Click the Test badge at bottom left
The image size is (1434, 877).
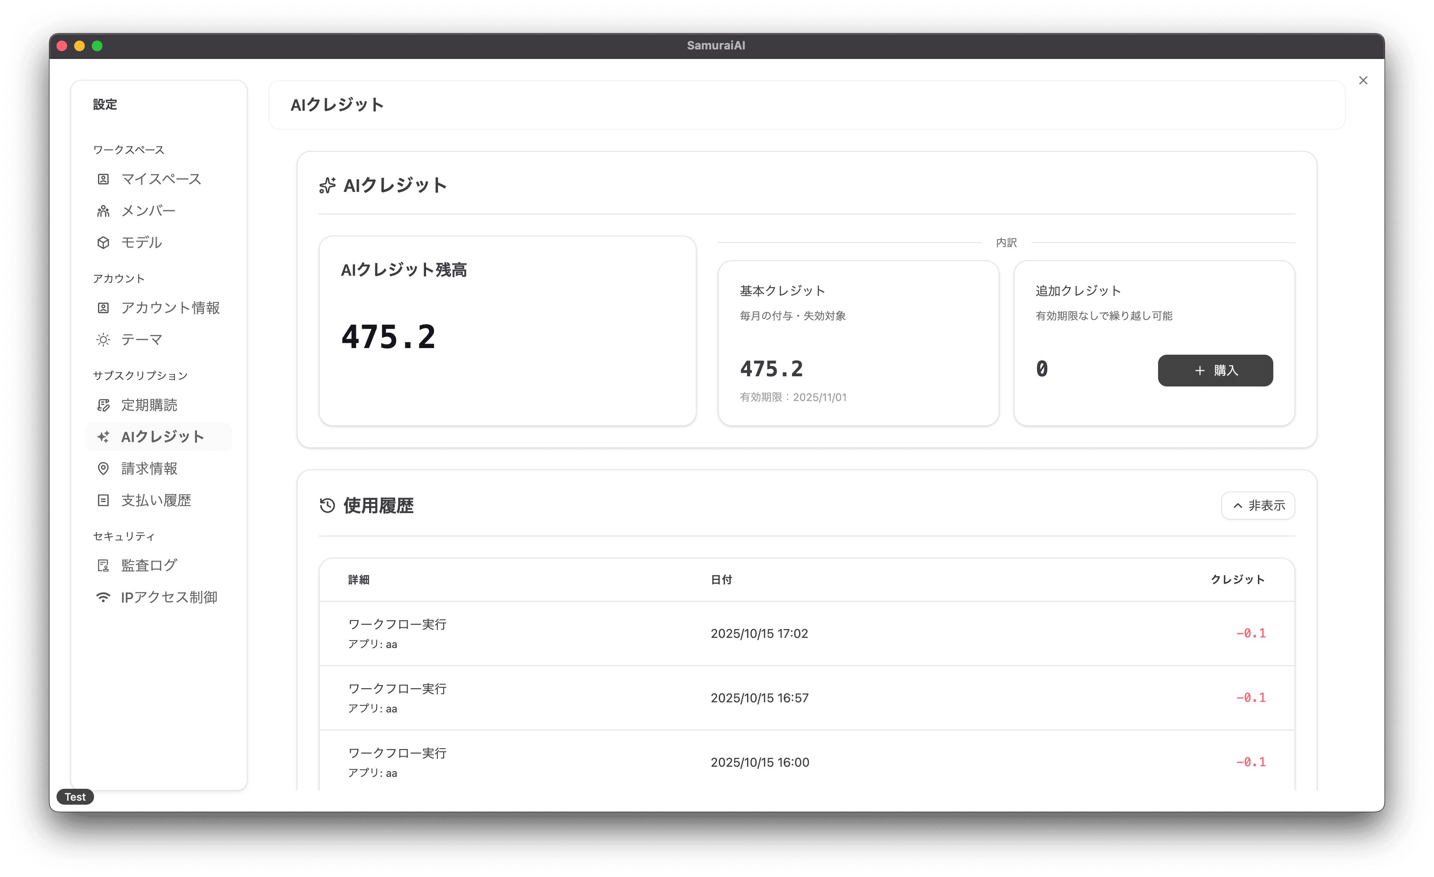pyautogui.click(x=75, y=797)
